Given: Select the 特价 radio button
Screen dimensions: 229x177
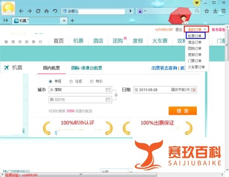Looking at the screenshot, I should coord(92,81).
